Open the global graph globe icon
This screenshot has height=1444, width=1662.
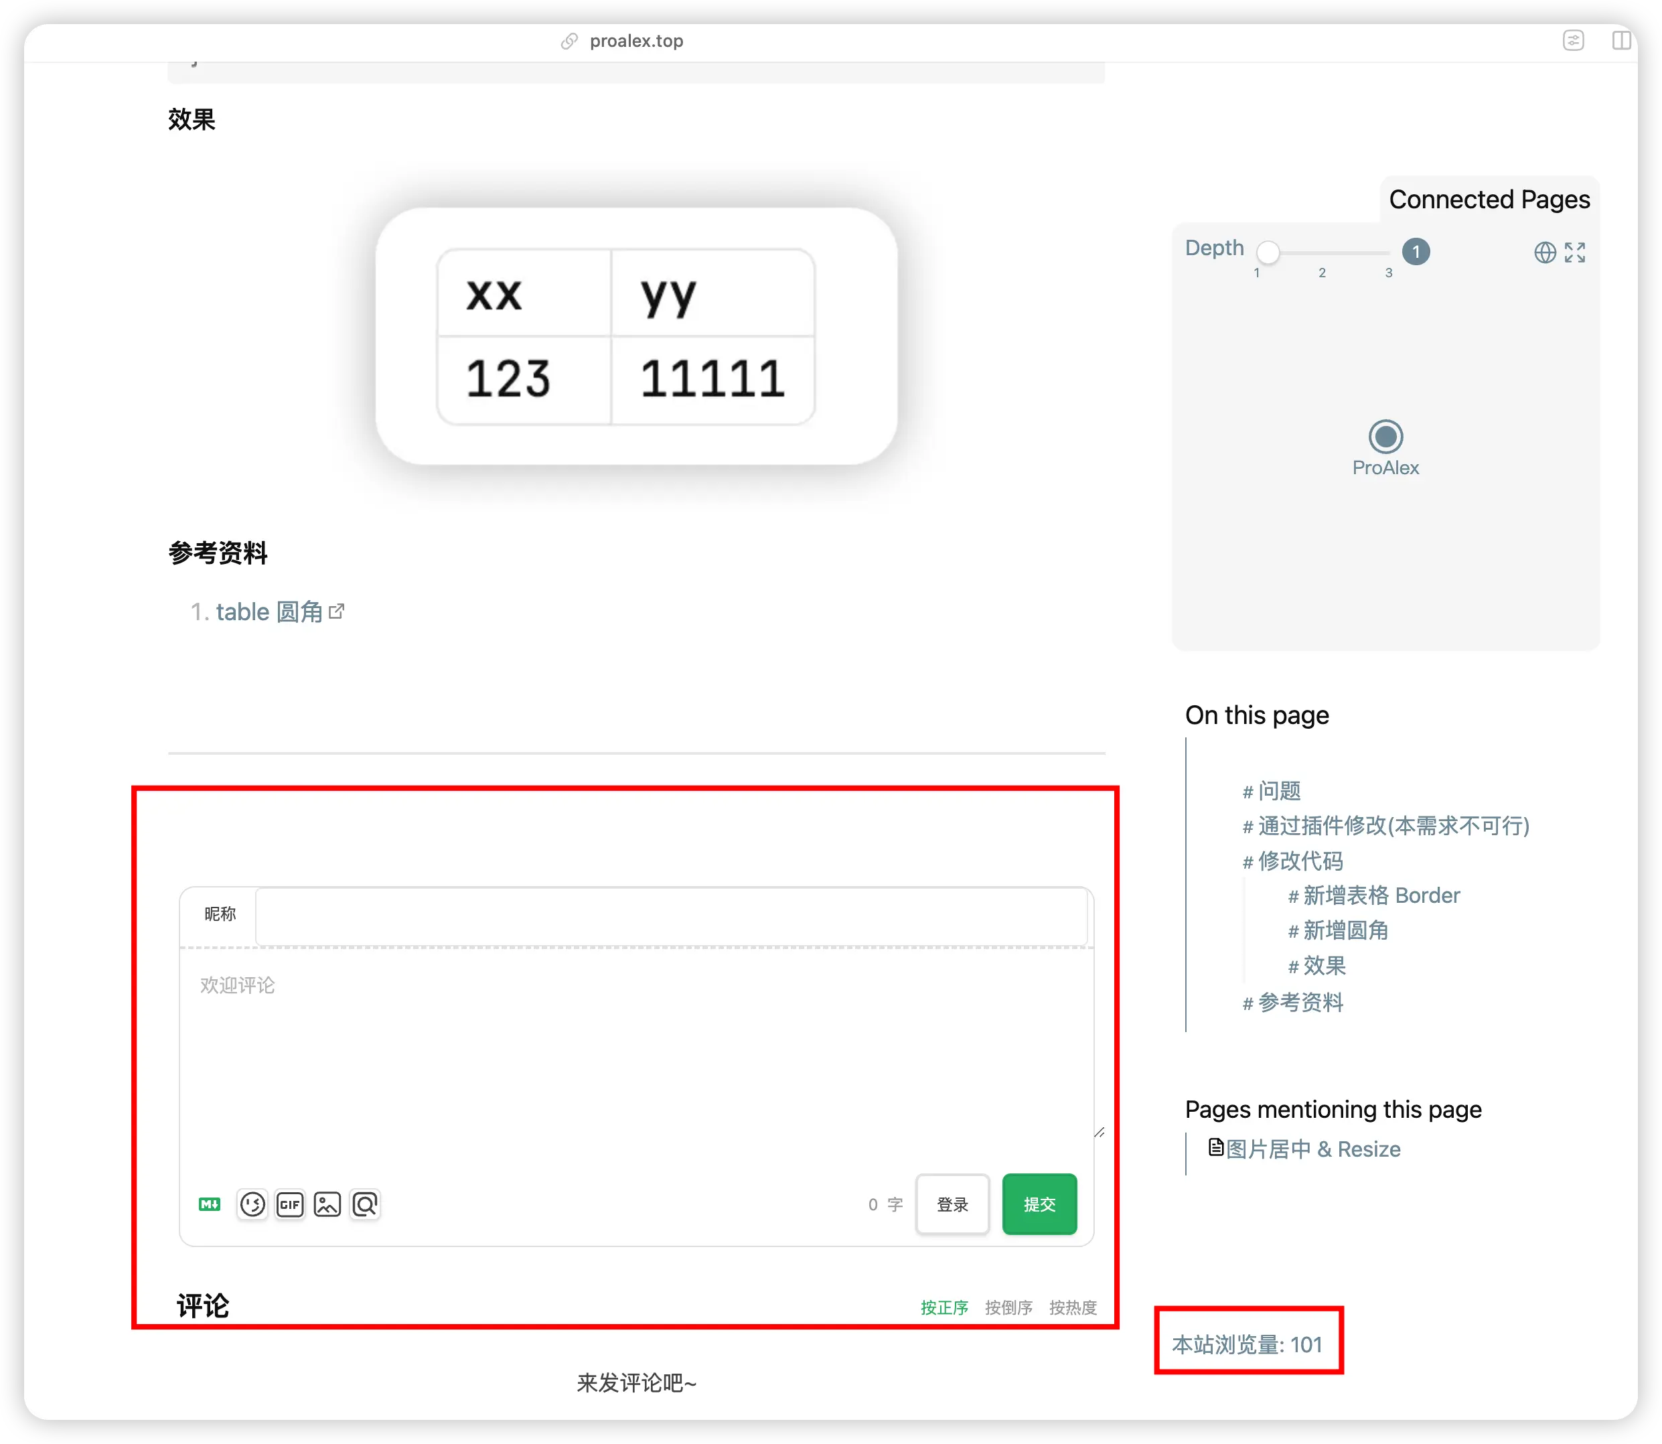1544,253
